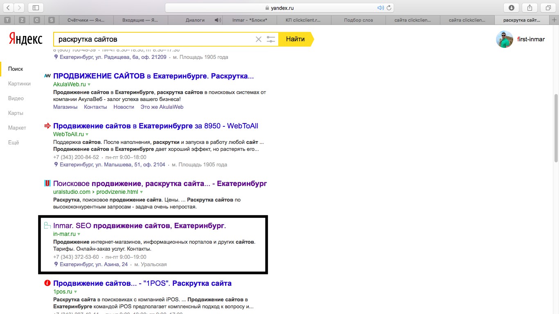The height and width of the screenshot is (314, 559).
Task: Expand the WebToAll.ru result dropdown arrow
Action: 87,135
